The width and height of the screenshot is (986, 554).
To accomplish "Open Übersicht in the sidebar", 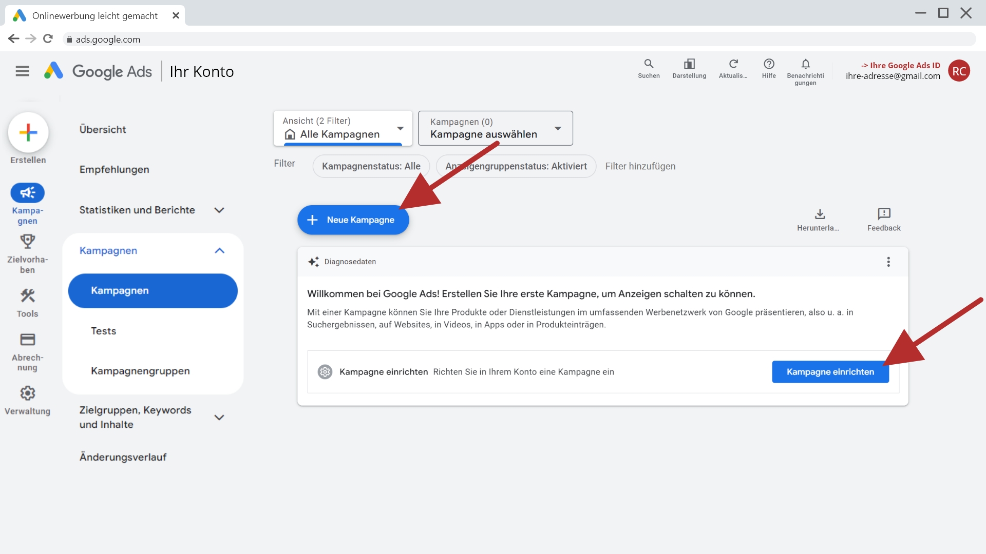I will tap(103, 129).
